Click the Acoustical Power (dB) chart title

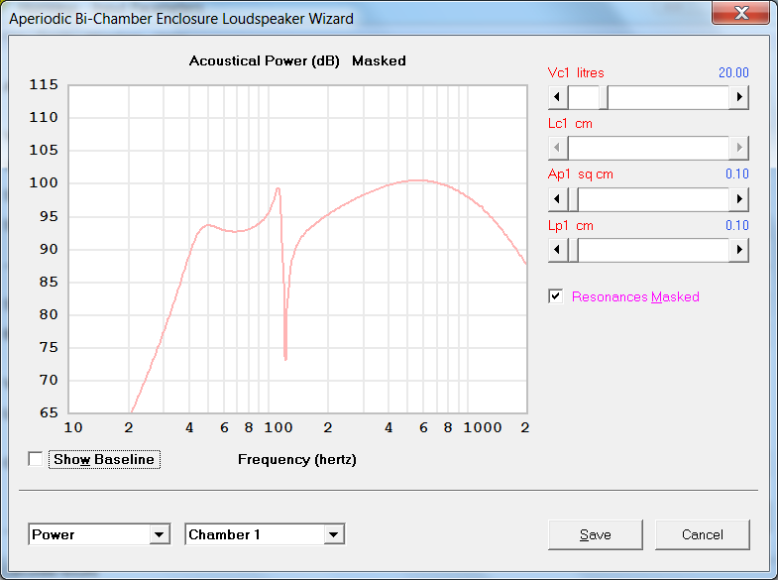point(297,61)
